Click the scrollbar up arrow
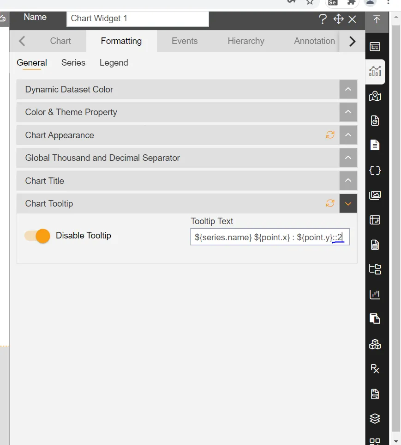Viewport: 401px width, 445px height. [396, 17]
